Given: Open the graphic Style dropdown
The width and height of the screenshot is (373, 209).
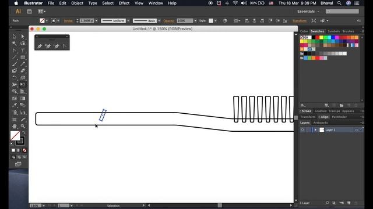Looking at the screenshot, I should click(216, 21).
